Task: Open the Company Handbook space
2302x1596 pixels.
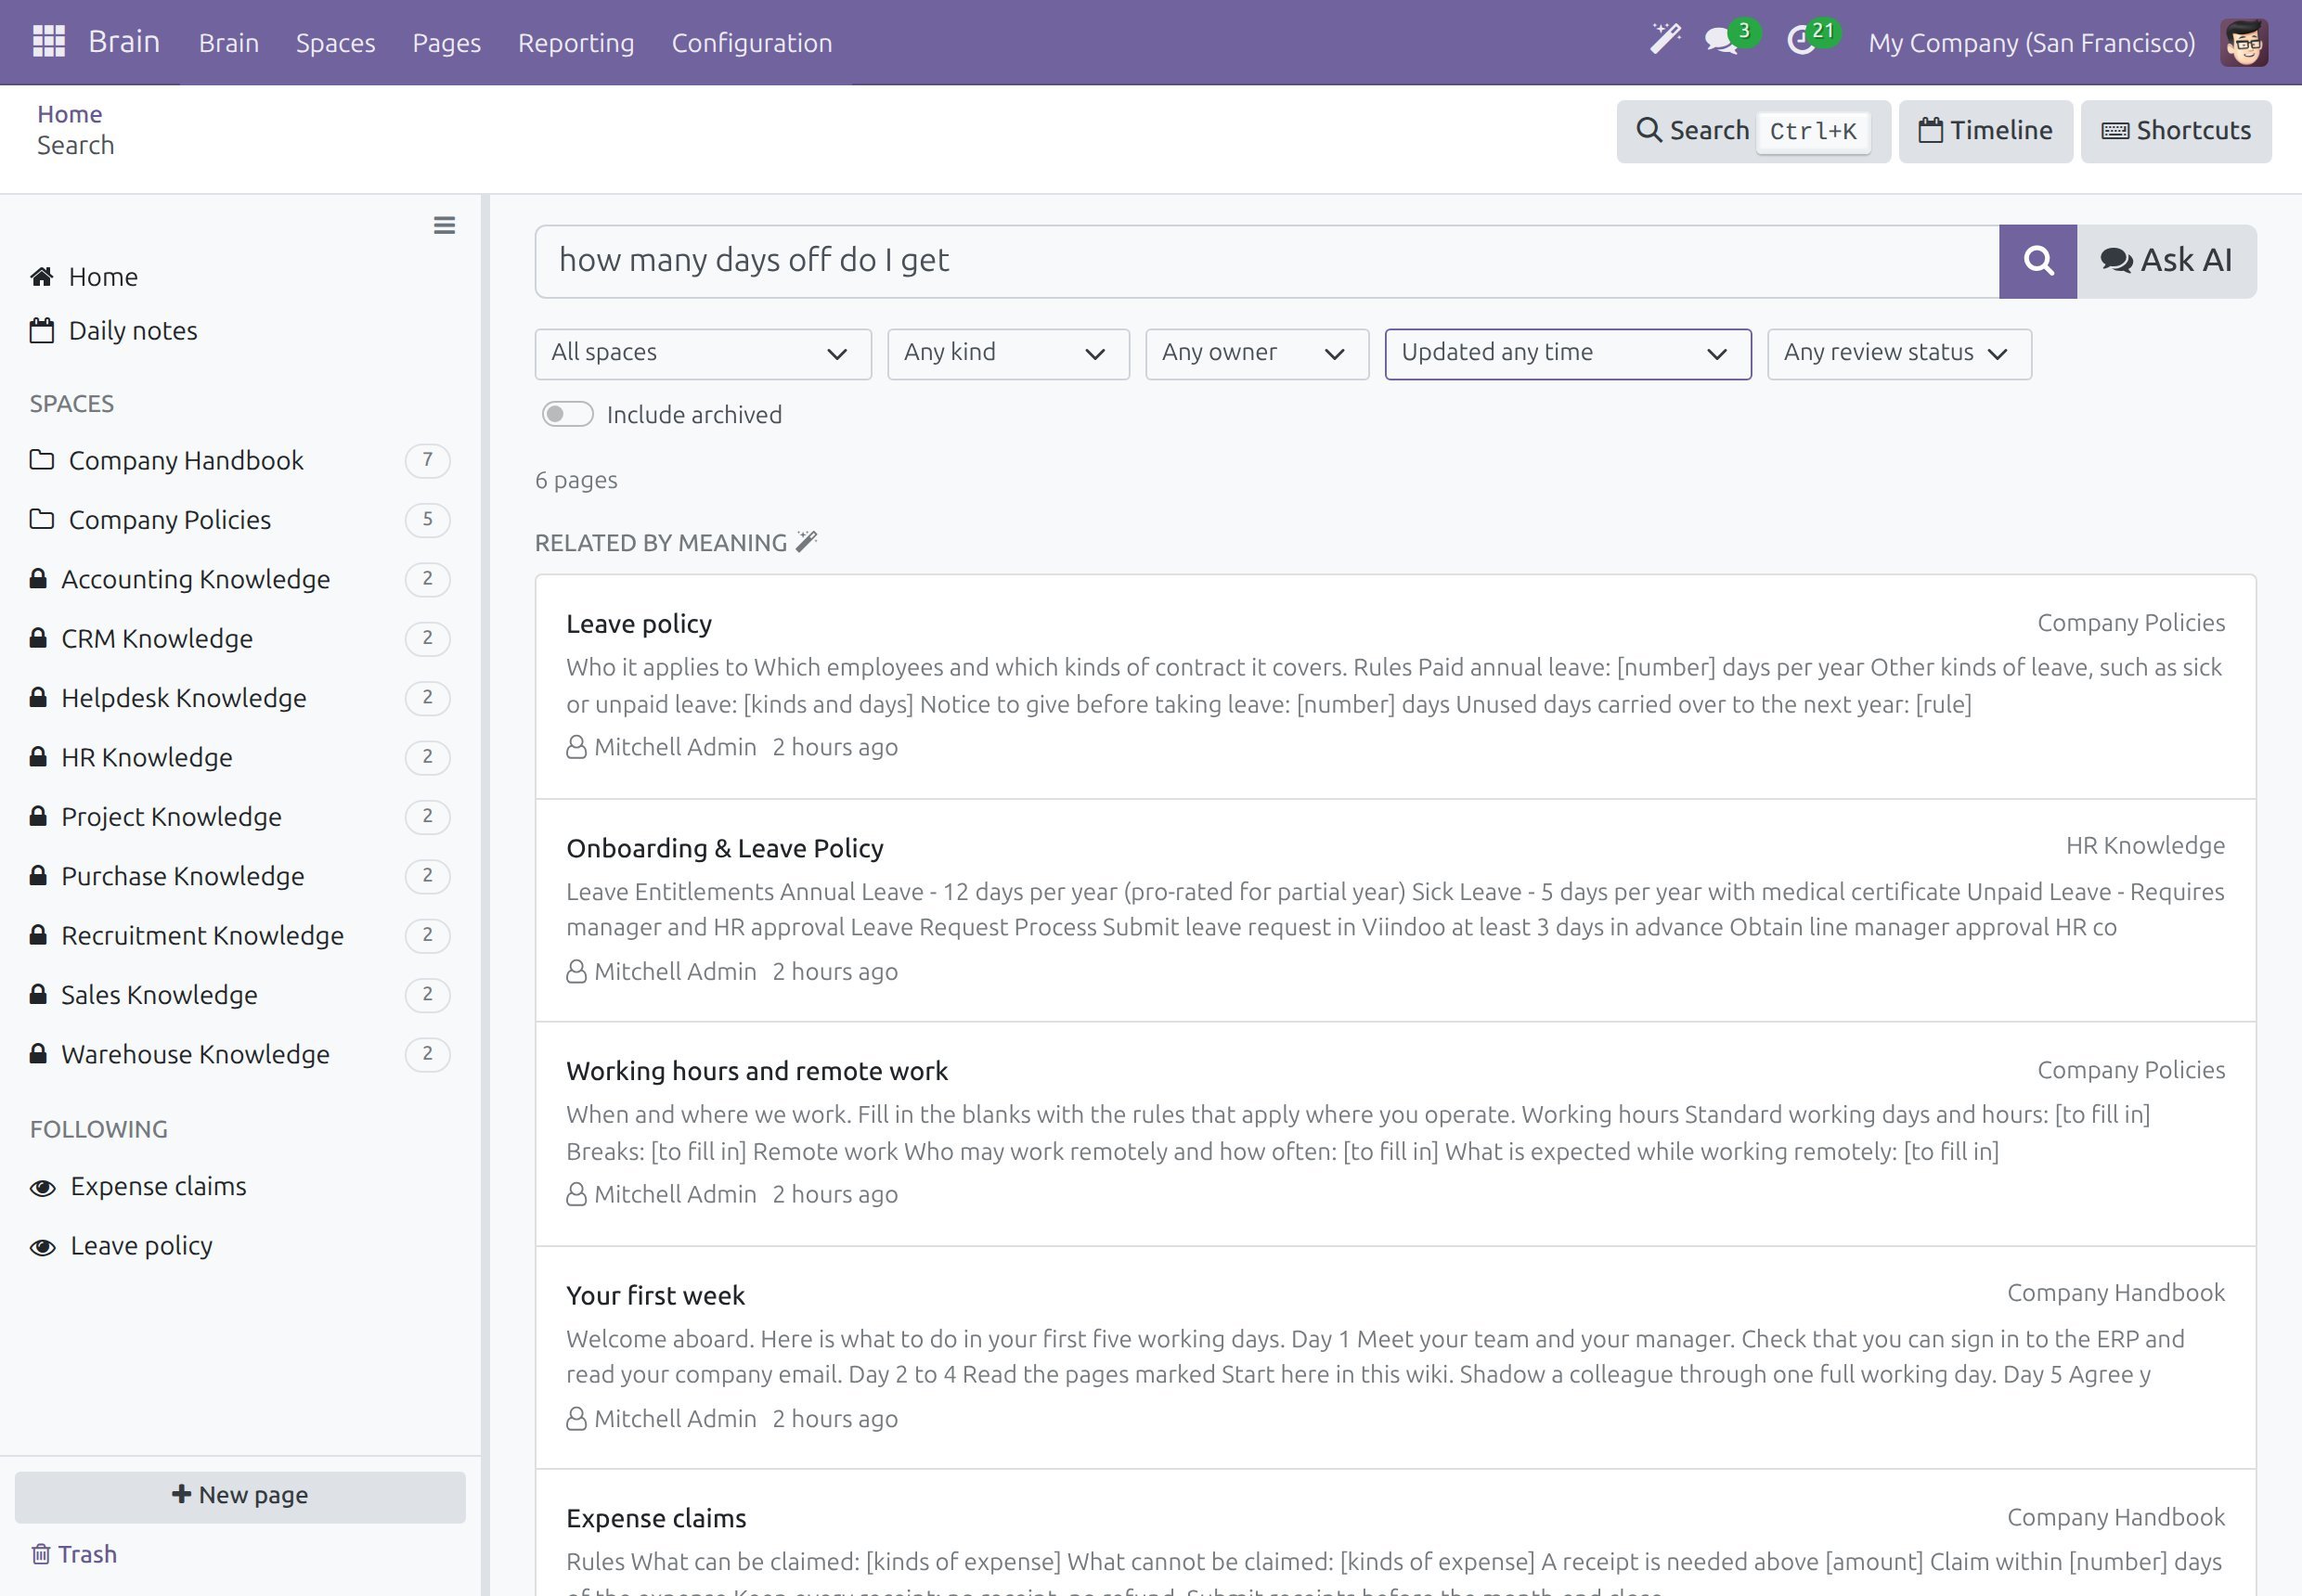Action: [239, 460]
